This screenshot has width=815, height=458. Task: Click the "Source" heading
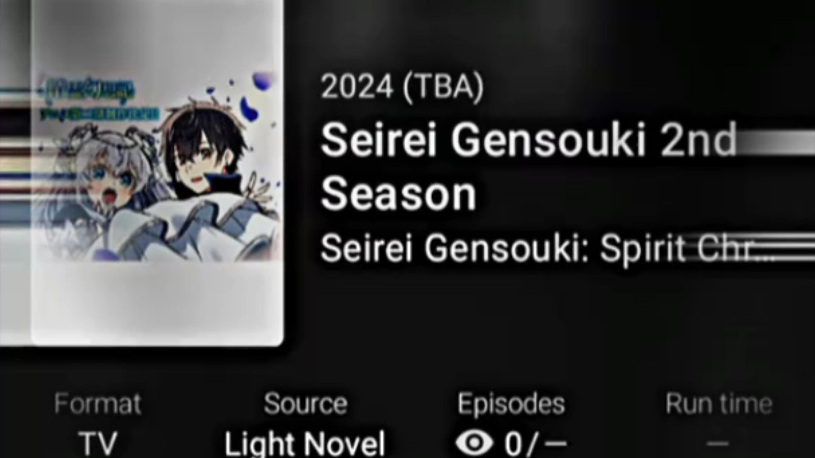coord(305,403)
